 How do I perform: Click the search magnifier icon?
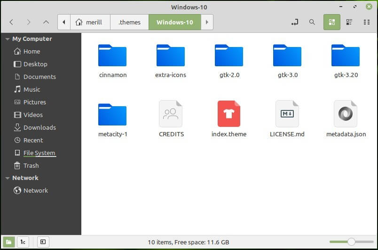[x=312, y=22]
